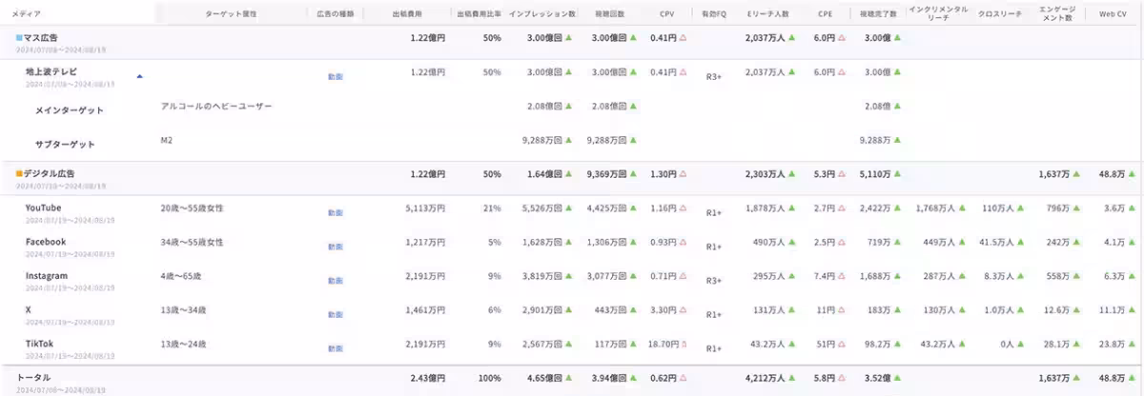Click green arrow next to Instagram 558万 engagement

[1074, 277]
